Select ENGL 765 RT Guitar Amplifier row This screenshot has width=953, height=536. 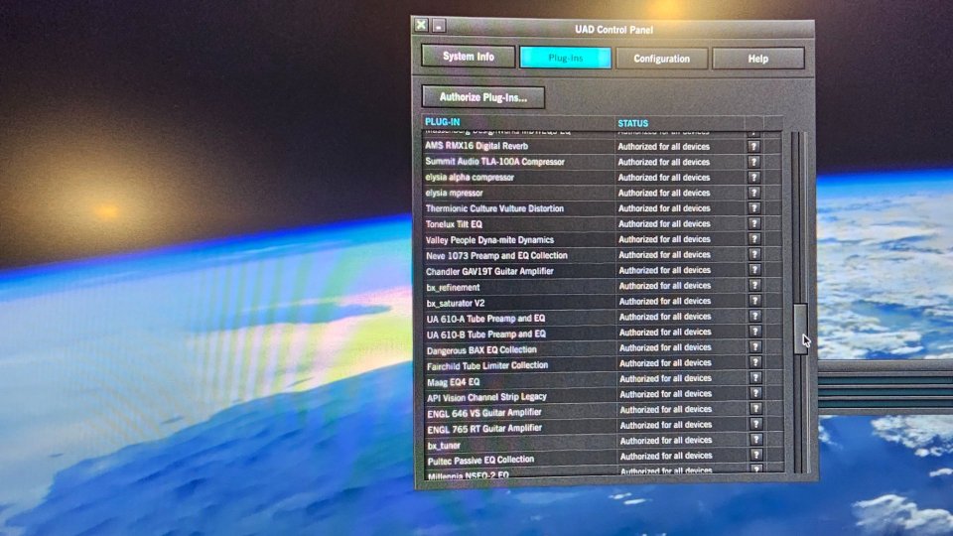605,427
